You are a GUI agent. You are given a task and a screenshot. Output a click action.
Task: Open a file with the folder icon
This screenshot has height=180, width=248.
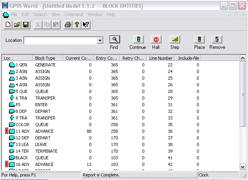pyautogui.click(x=17, y=25)
